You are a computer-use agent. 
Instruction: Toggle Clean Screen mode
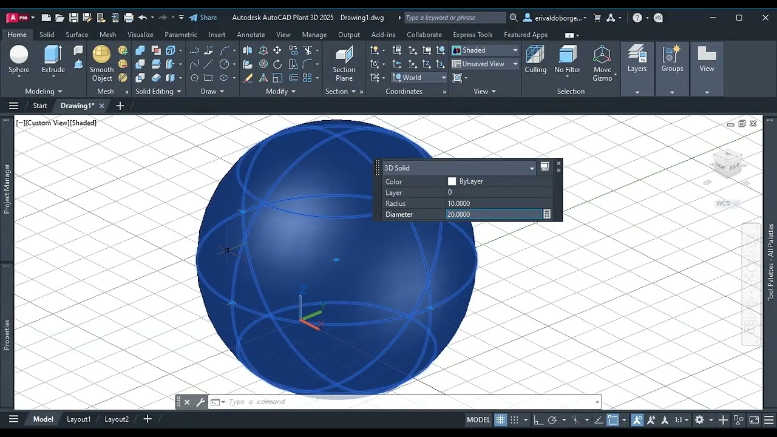pos(754,419)
